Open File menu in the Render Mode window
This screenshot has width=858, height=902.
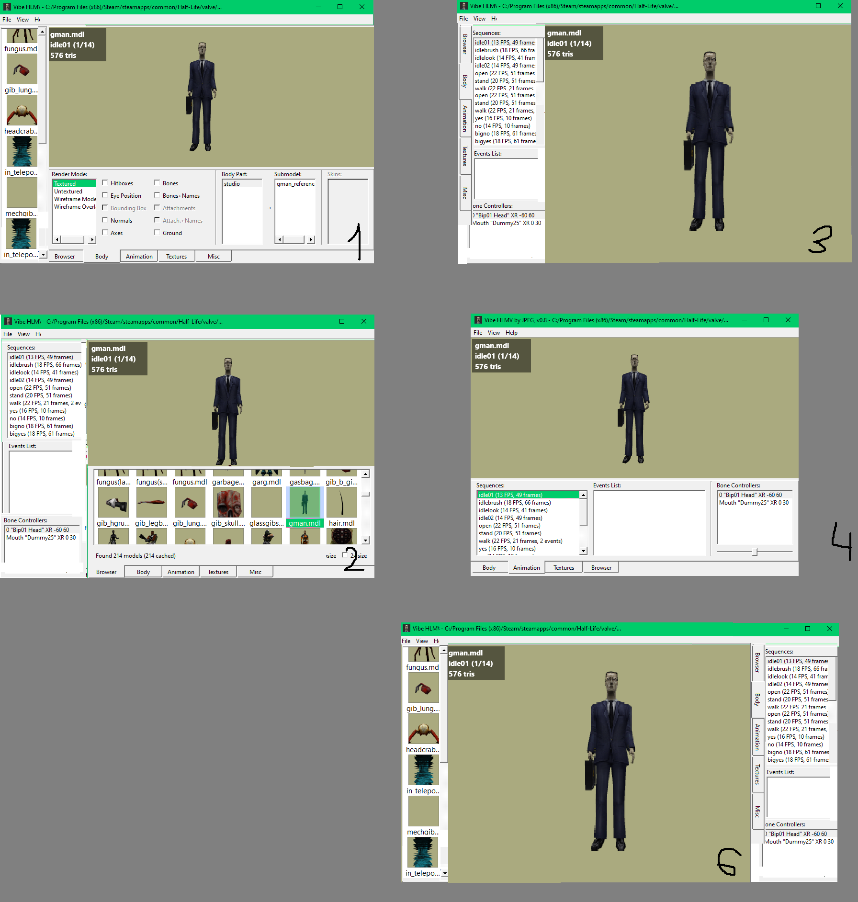click(7, 20)
